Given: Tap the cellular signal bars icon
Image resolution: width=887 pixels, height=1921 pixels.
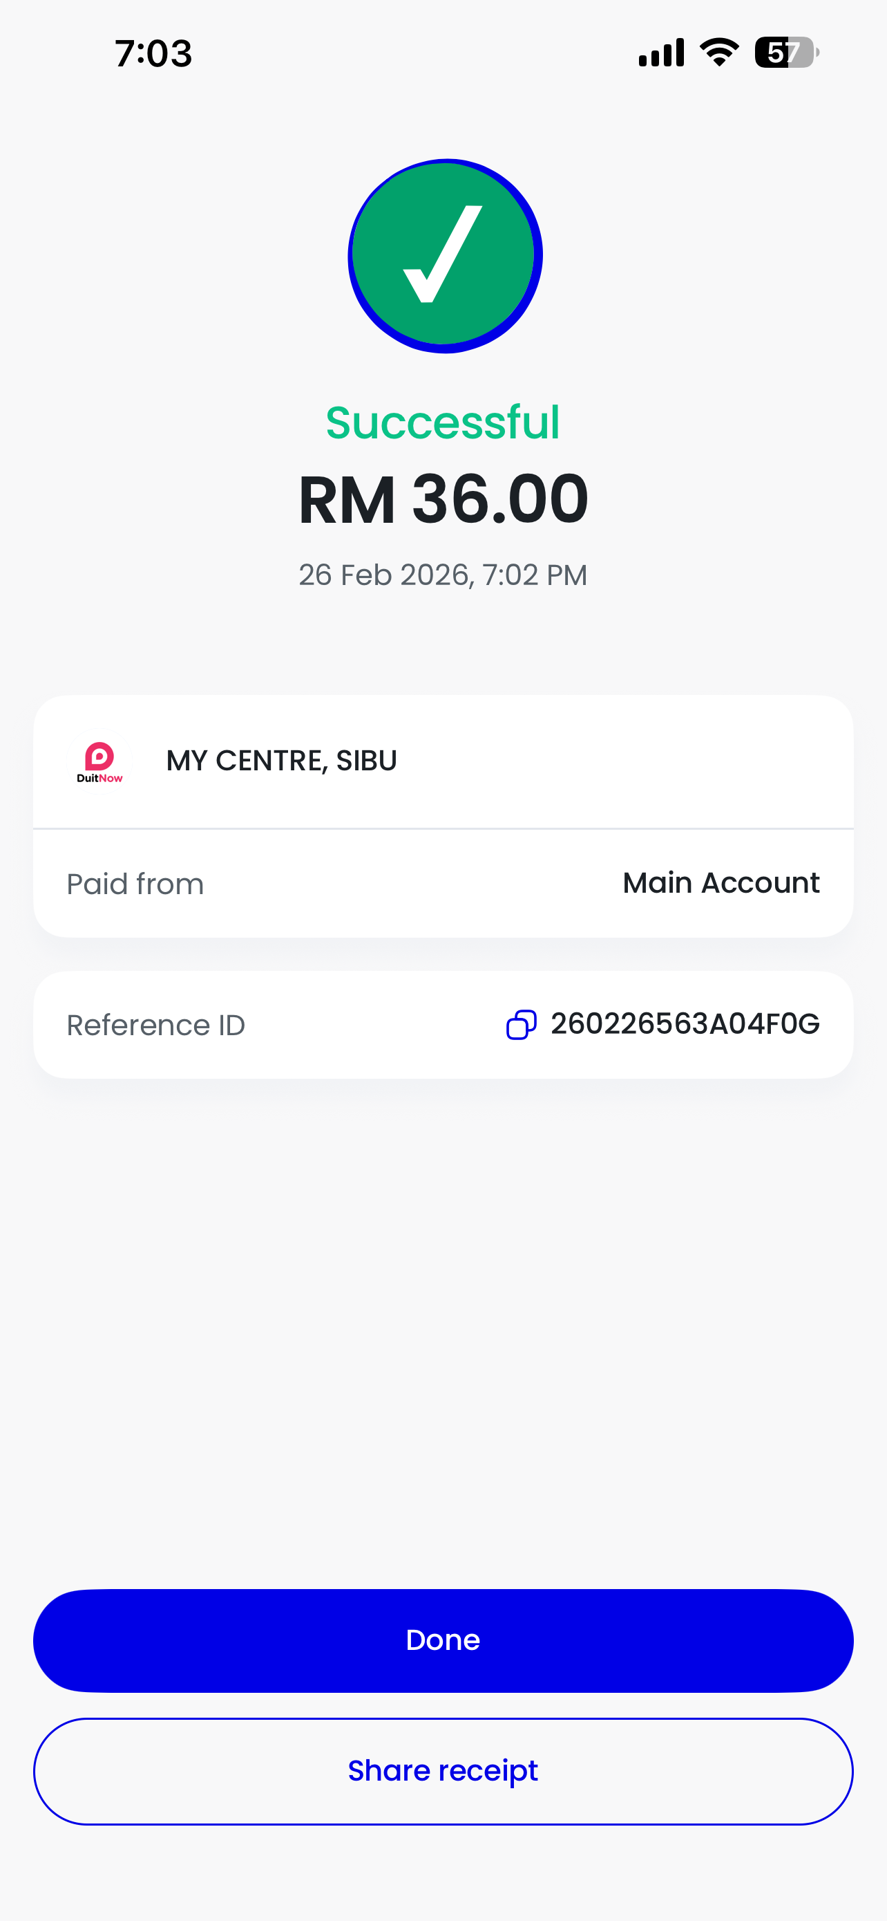Looking at the screenshot, I should coord(661,52).
